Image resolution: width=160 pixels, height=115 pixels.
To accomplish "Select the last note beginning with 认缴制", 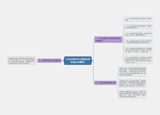I will coord(132,94).
